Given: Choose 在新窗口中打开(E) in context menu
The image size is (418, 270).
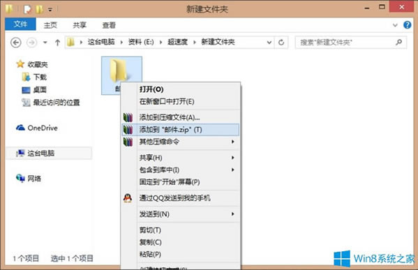Looking at the screenshot, I should tap(181, 102).
